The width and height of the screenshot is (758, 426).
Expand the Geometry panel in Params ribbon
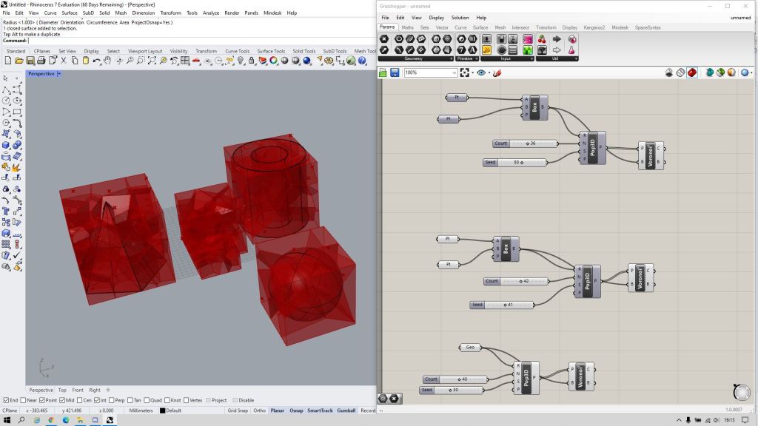(x=452, y=58)
